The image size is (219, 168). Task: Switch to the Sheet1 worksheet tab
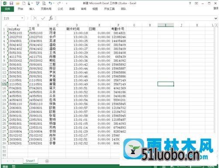[31, 161]
